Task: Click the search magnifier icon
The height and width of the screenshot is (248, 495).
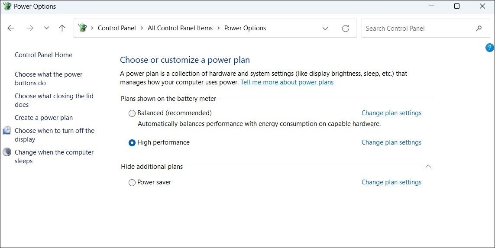Action: pyautogui.click(x=479, y=29)
